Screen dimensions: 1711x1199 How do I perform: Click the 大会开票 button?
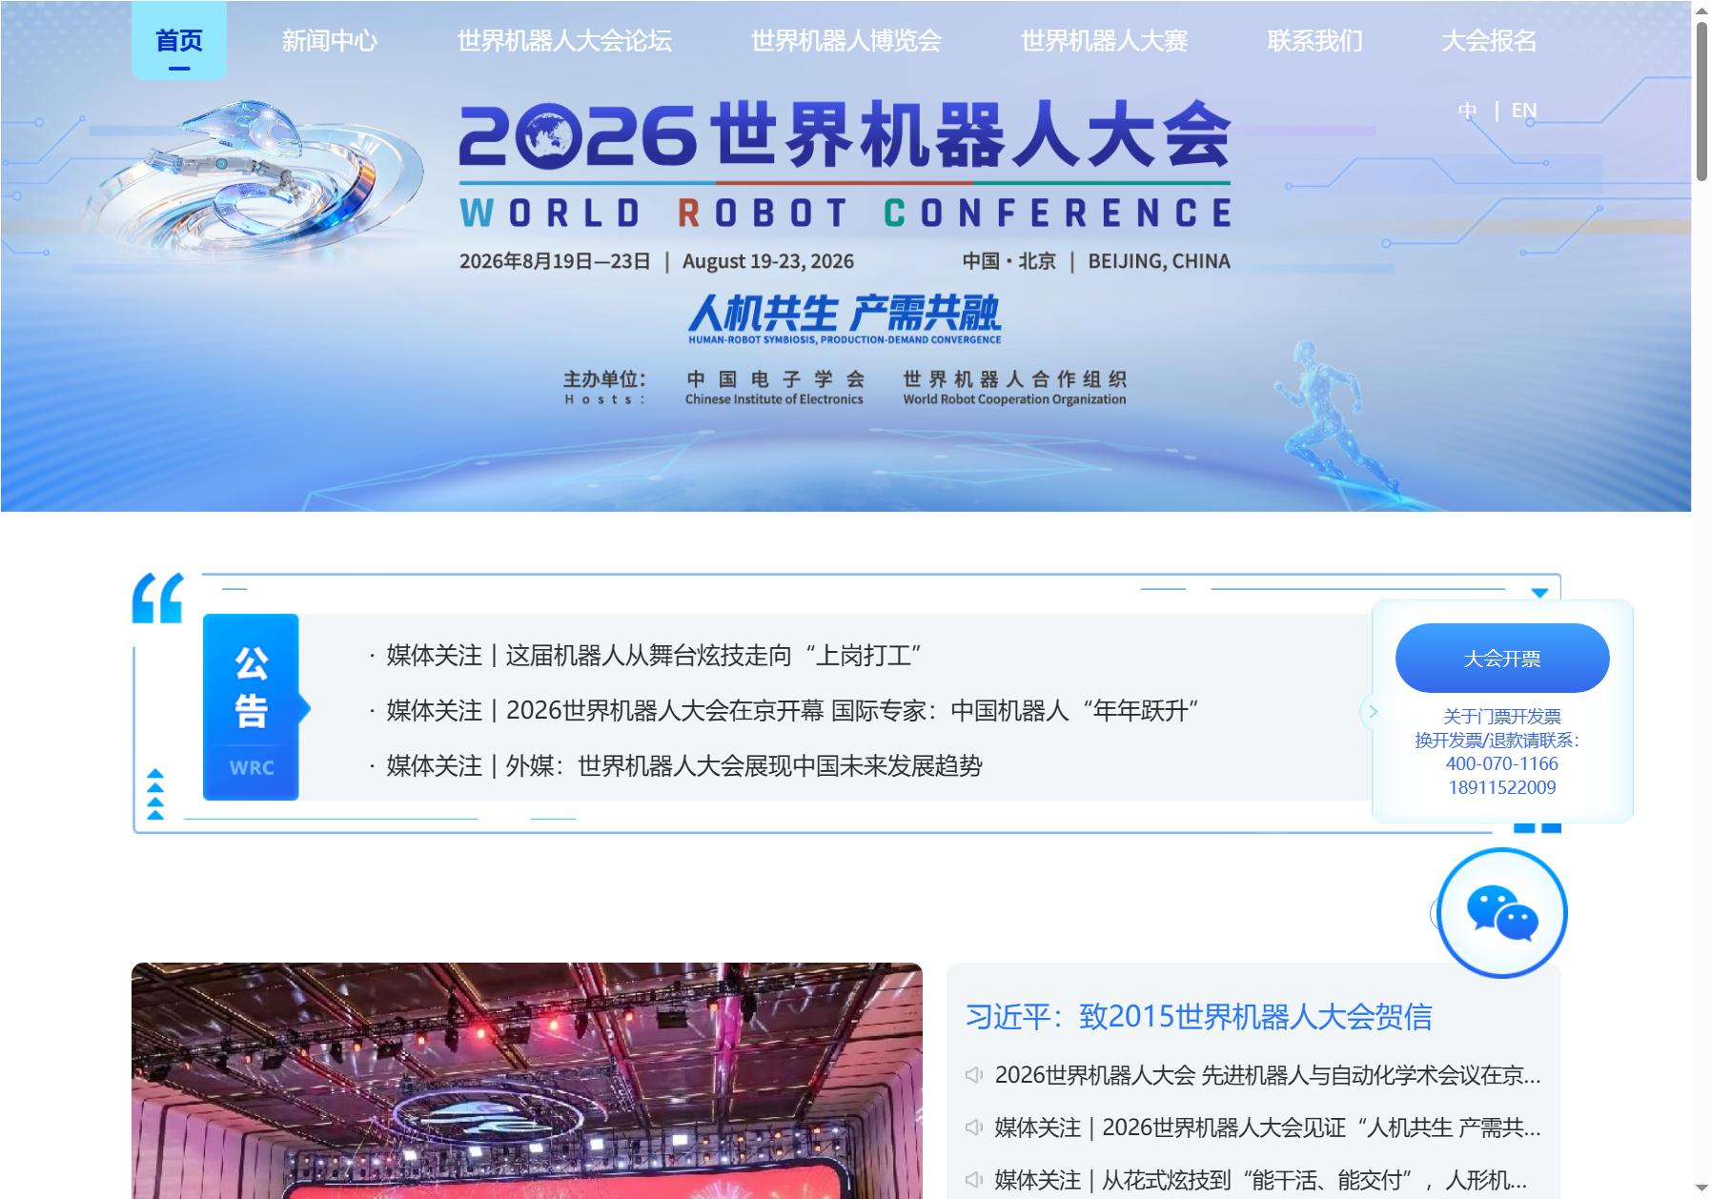[x=1502, y=658]
